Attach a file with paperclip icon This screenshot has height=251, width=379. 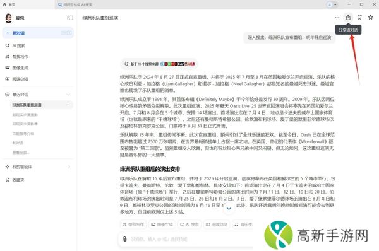pyautogui.click(x=124, y=239)
